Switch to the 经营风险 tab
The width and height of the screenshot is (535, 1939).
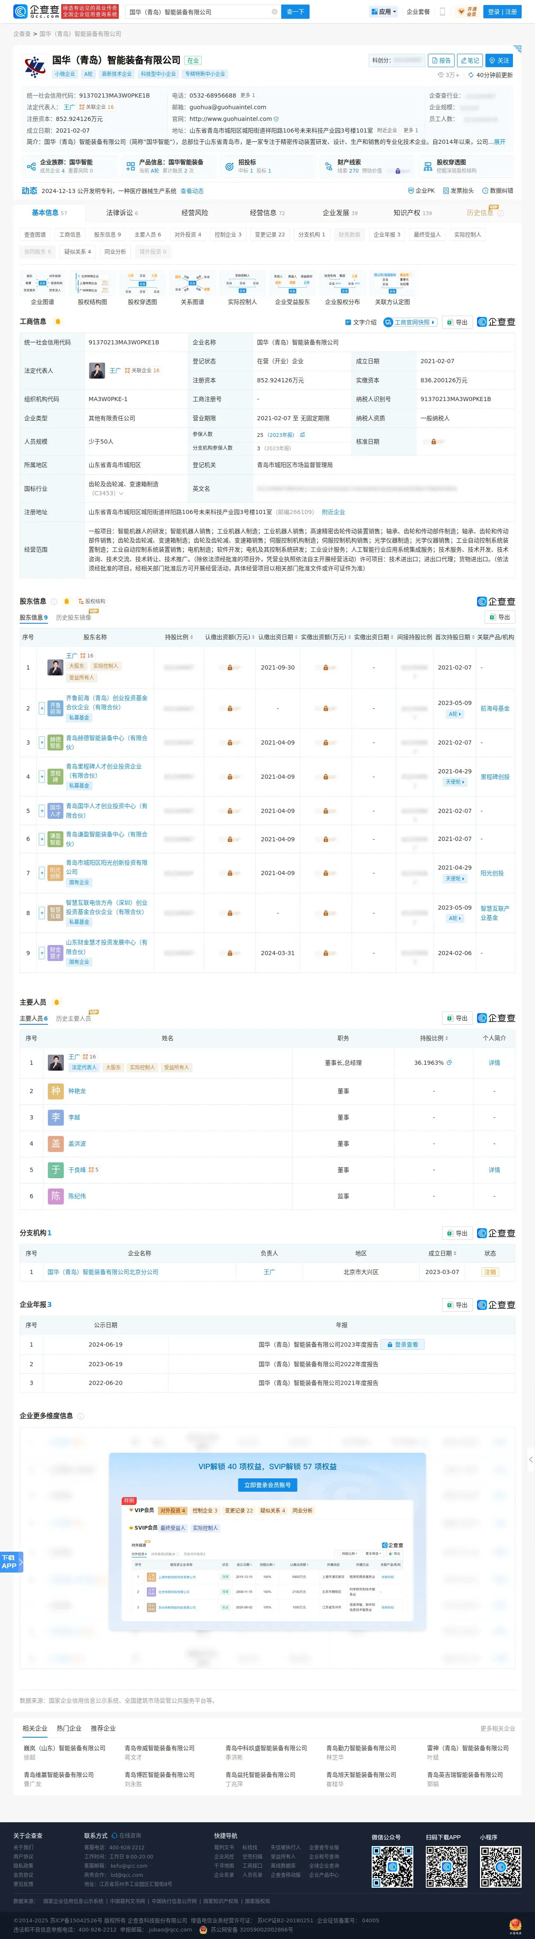pyautogui.click(x=194, y=213)
